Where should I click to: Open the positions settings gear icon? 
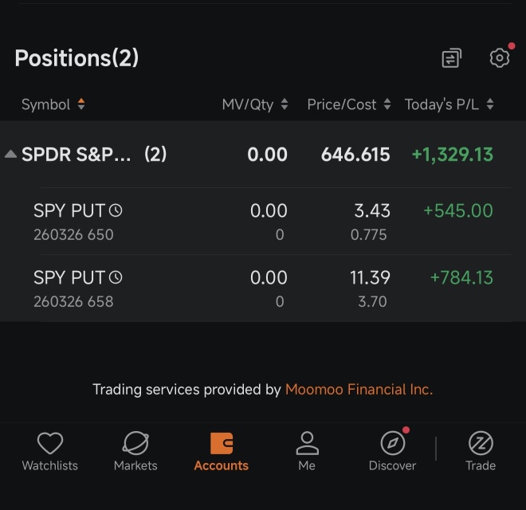(500, 58)
